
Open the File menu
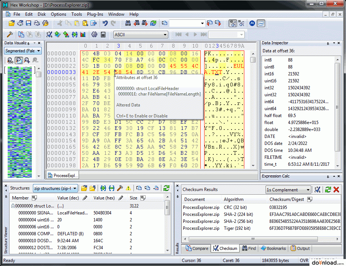coord(17,14)
